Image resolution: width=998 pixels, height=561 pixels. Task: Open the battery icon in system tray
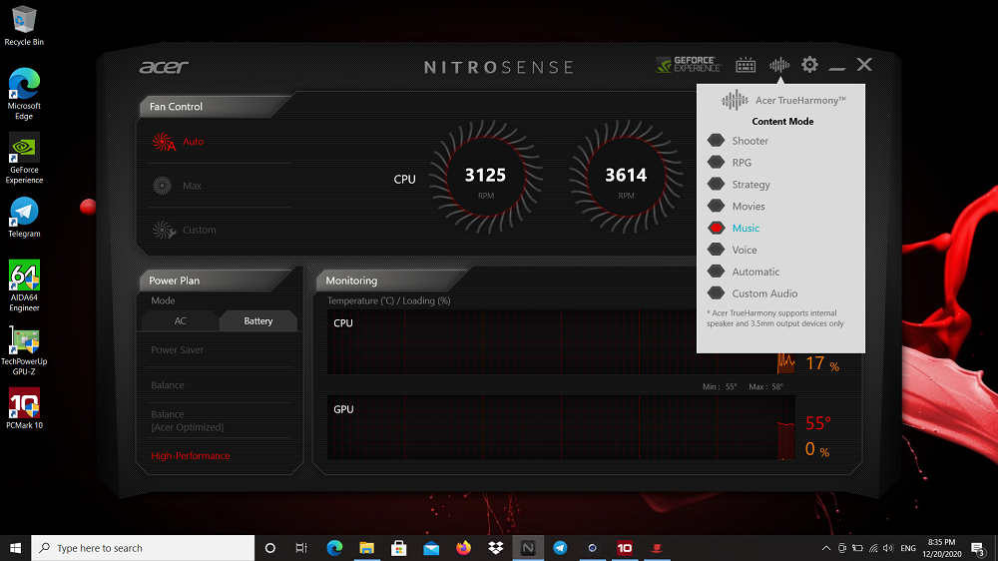(x=858, y=548)
